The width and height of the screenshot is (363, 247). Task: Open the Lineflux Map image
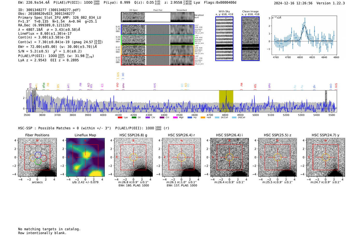85,157
